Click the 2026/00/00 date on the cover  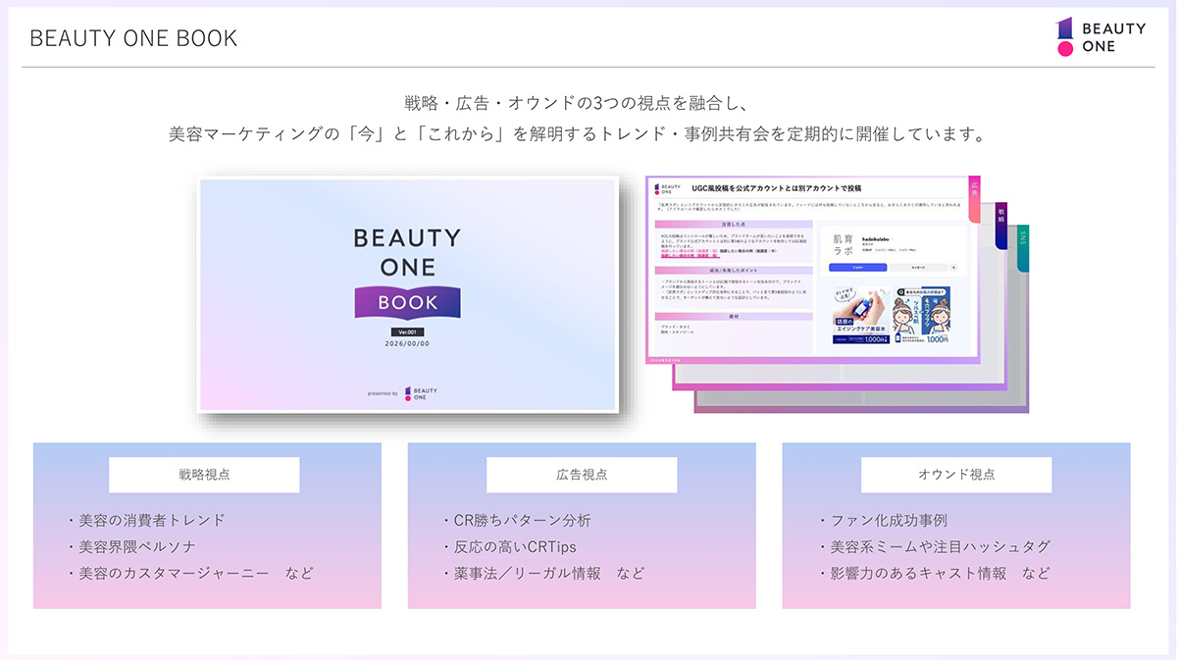pos(407,344)
